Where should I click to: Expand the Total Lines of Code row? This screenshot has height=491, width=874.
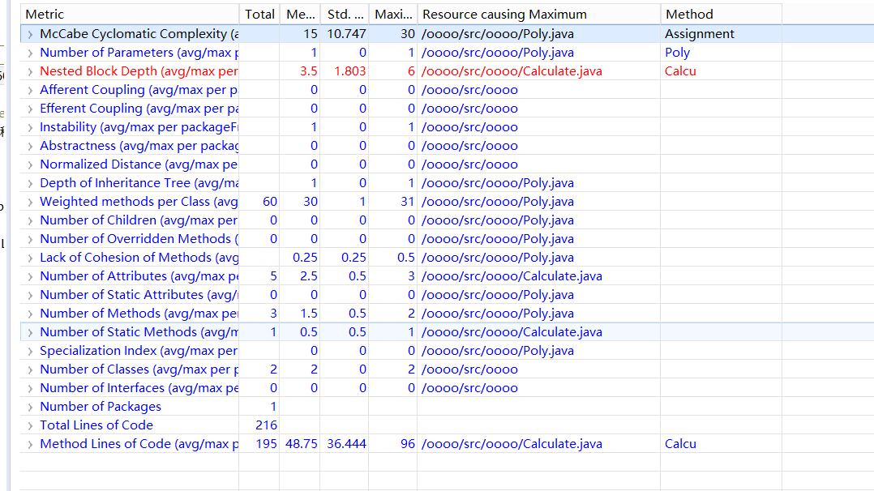[x=31, y=425]
